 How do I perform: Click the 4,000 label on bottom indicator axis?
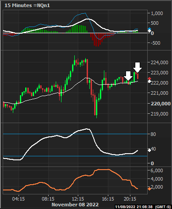point(157,179)
